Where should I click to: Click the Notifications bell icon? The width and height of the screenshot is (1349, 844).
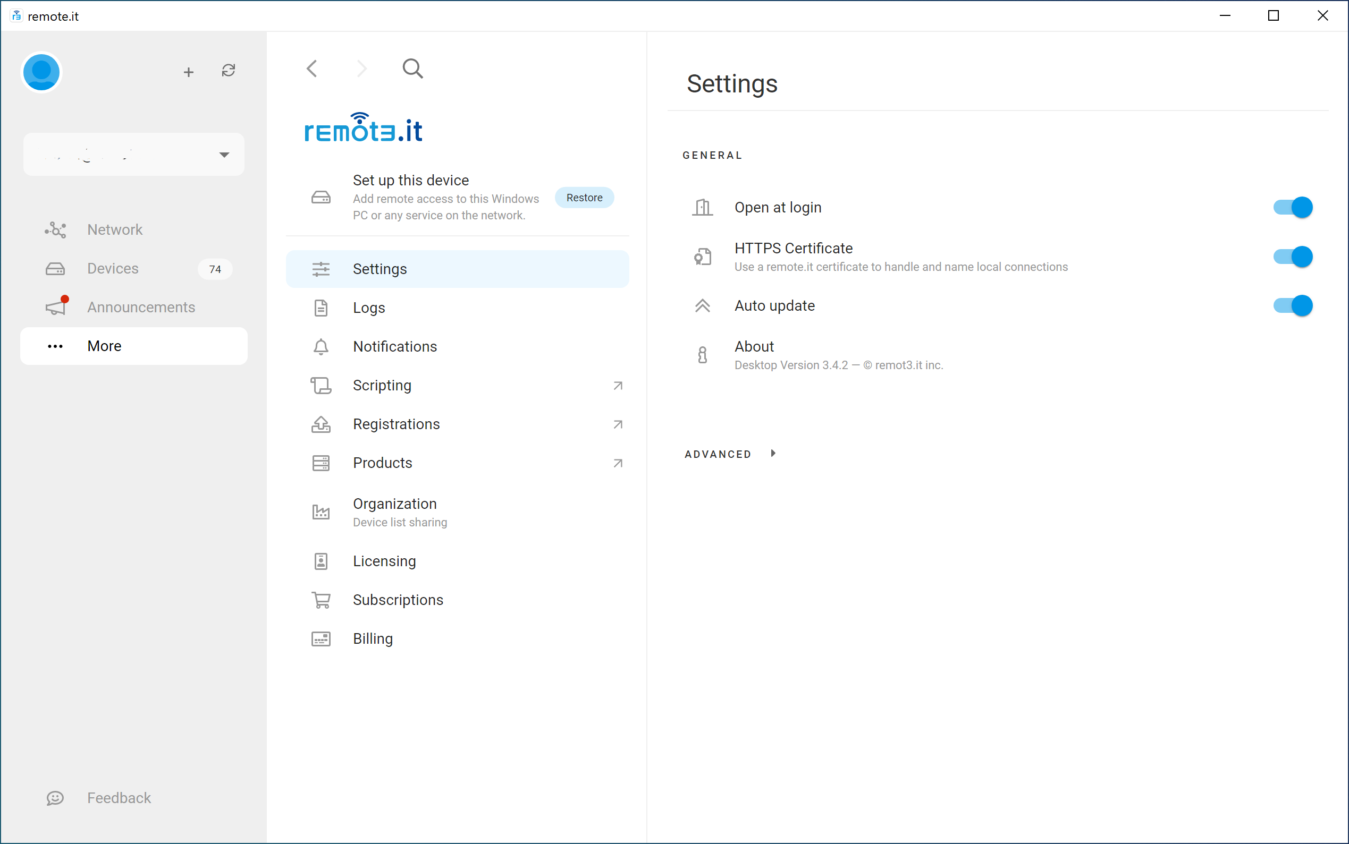click(321, 347)
